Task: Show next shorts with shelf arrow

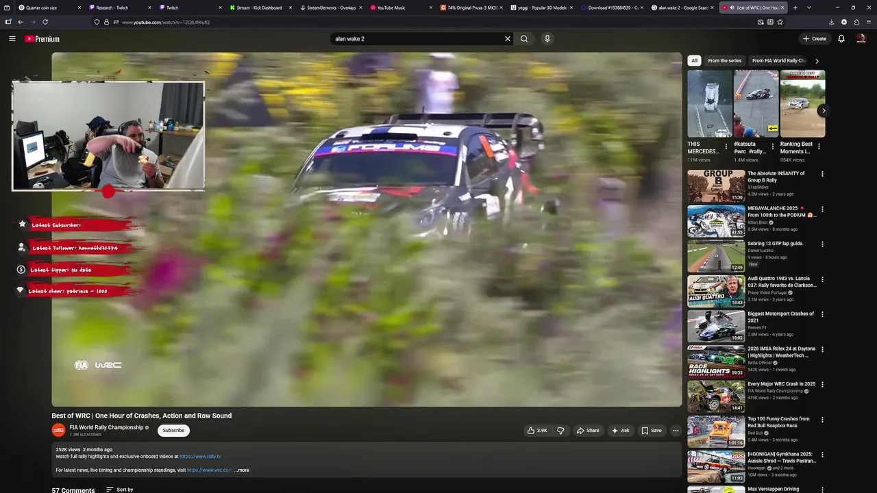Action: [x=824, y=110]
